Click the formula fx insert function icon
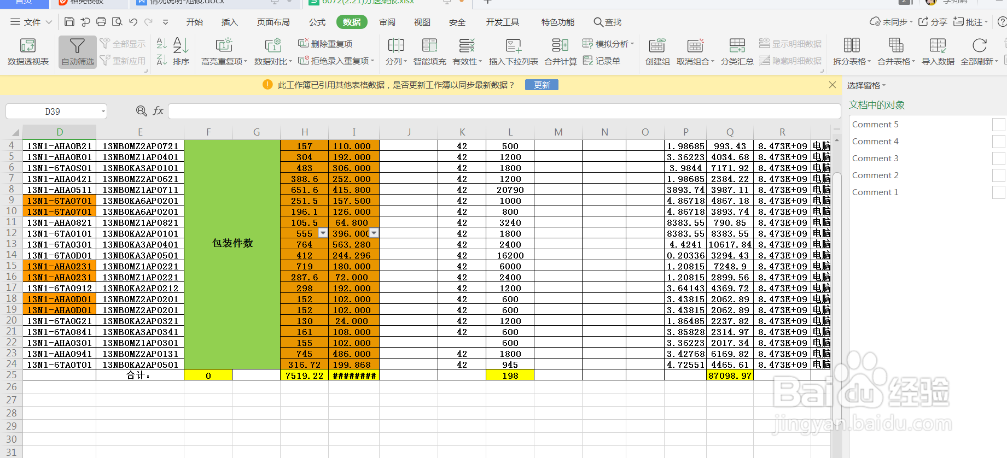1007x458 pixels. click(x=158, y=111)
